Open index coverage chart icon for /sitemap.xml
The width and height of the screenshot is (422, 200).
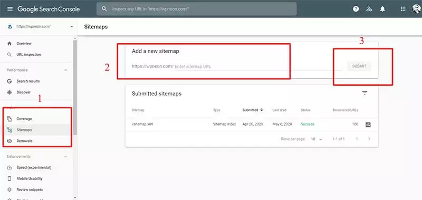tap(368, 125)
